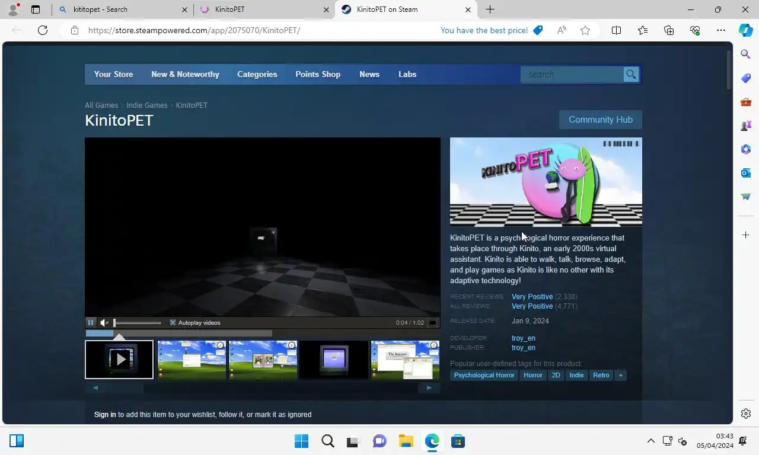Viewport: 759px width, 455px height.
Task: Open sidebar Shopping tag icon
Action: [746, 78]
